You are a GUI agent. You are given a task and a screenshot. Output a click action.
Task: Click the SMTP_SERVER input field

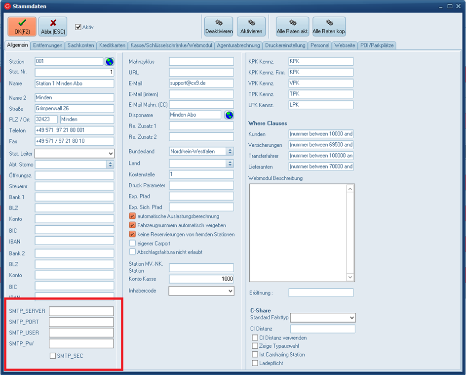[81, 311]
